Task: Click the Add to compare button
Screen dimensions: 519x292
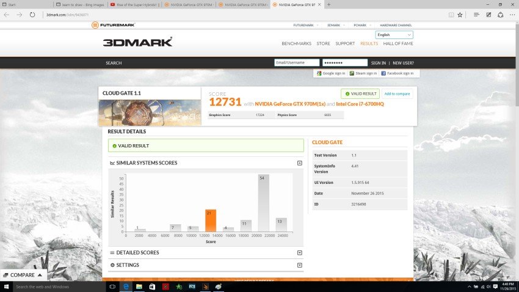Action: [397, 93]
